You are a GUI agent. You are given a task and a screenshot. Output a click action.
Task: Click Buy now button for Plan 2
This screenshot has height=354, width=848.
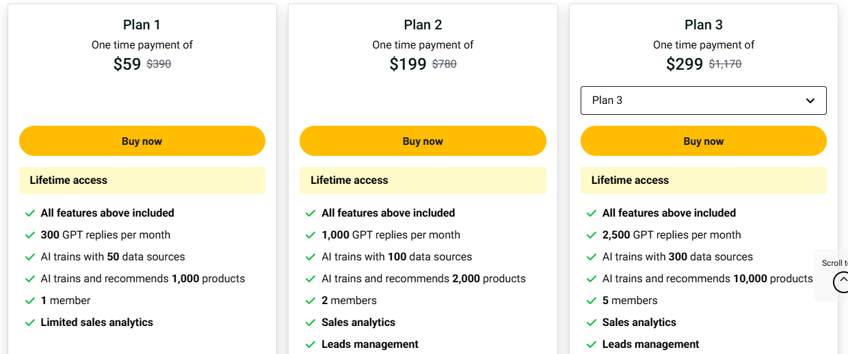[423, 141]
